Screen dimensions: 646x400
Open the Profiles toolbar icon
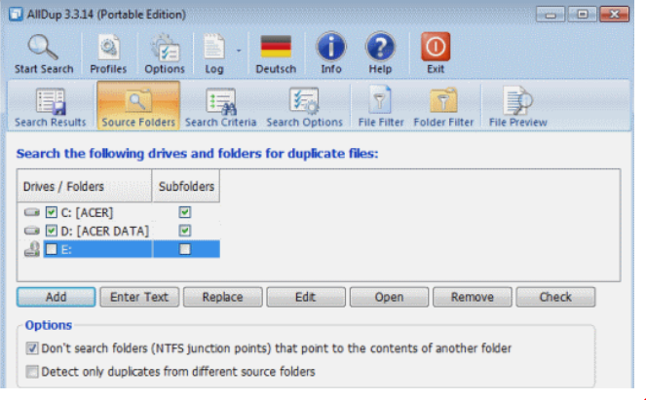[108, 47]
